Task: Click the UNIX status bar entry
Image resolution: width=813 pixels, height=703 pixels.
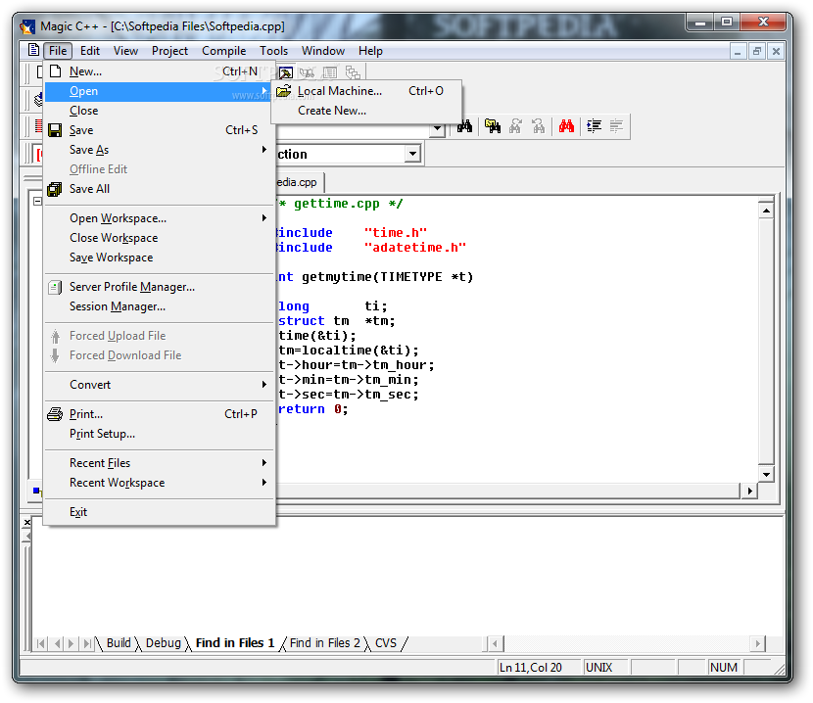Action: point(605,667)
